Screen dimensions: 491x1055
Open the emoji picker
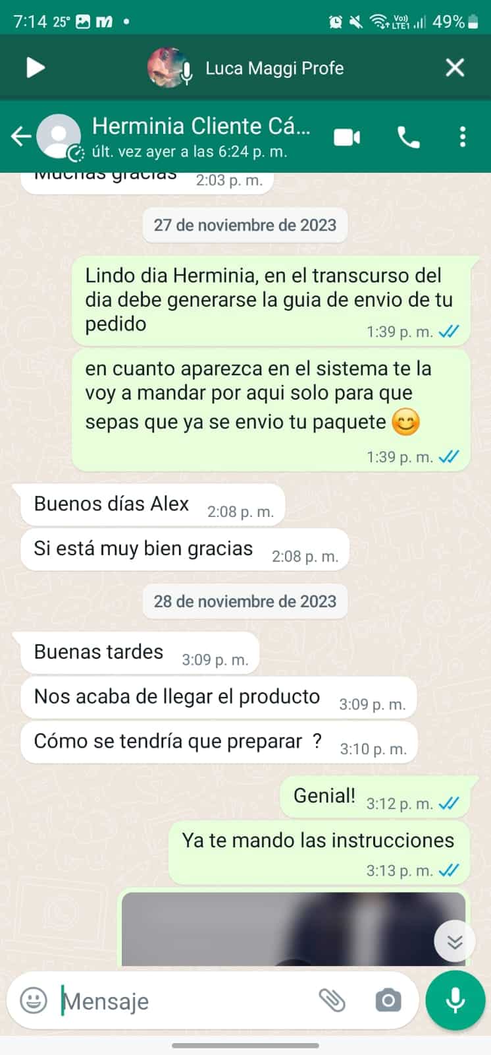tap(34, 1001)
